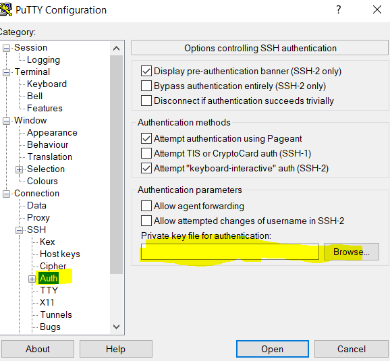Collapse the Window tree node

(6, 121)
